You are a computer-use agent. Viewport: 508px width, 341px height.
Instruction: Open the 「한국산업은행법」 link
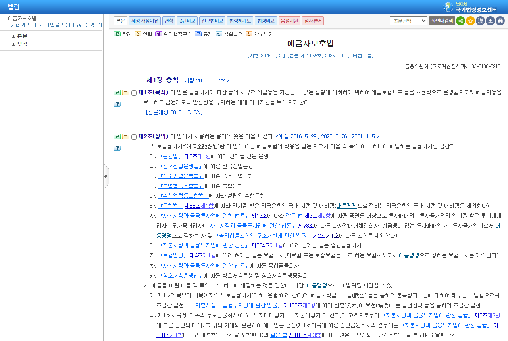pyautogui.click(x=181, y=166)
